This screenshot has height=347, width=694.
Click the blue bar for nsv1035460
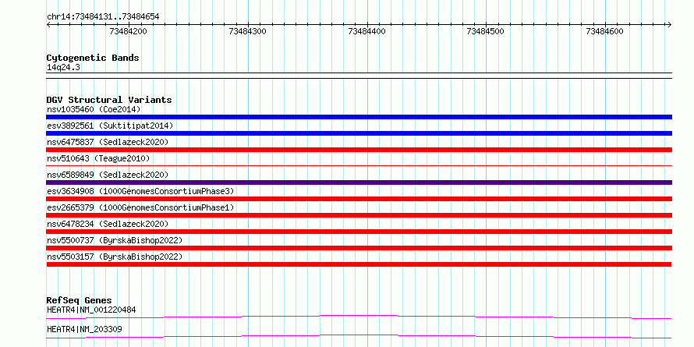359,117
